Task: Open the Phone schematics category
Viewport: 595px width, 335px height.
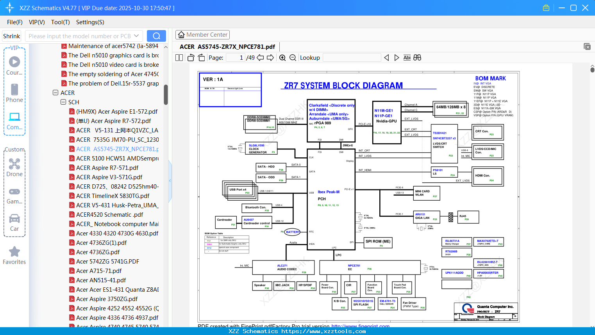Action: coord(14,93)
